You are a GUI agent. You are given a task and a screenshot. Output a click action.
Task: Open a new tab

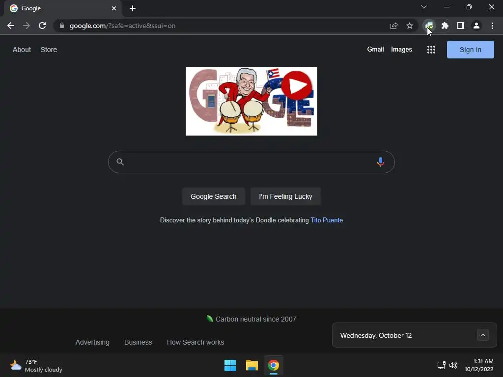pyautogui.click(x=133, y=8)
